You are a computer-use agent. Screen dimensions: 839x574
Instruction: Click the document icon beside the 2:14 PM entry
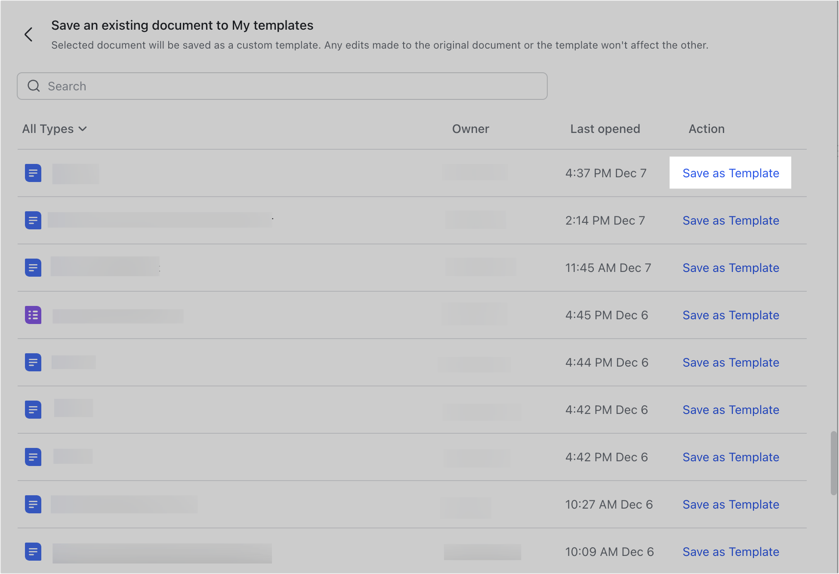pyautogui.click(x=33, y=220)
